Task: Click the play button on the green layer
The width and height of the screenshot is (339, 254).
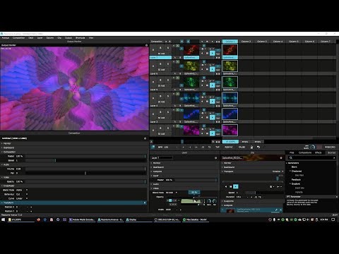Action: click(x=213, y=85)
